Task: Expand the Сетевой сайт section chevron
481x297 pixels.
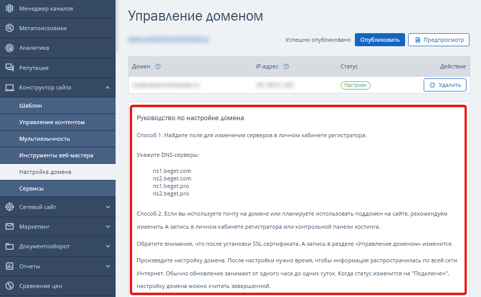Action: point(108,207)
